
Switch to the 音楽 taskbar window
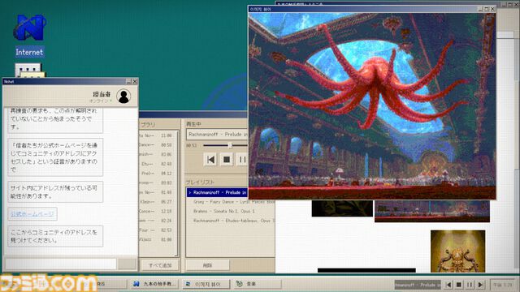click(257, 284)
